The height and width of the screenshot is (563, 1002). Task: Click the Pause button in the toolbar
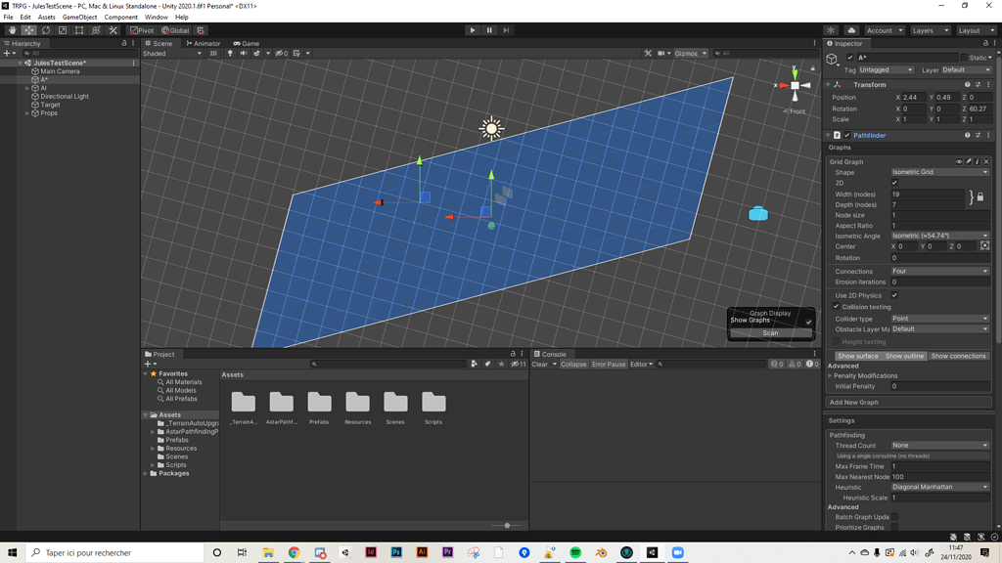click(x=488, y=29)
